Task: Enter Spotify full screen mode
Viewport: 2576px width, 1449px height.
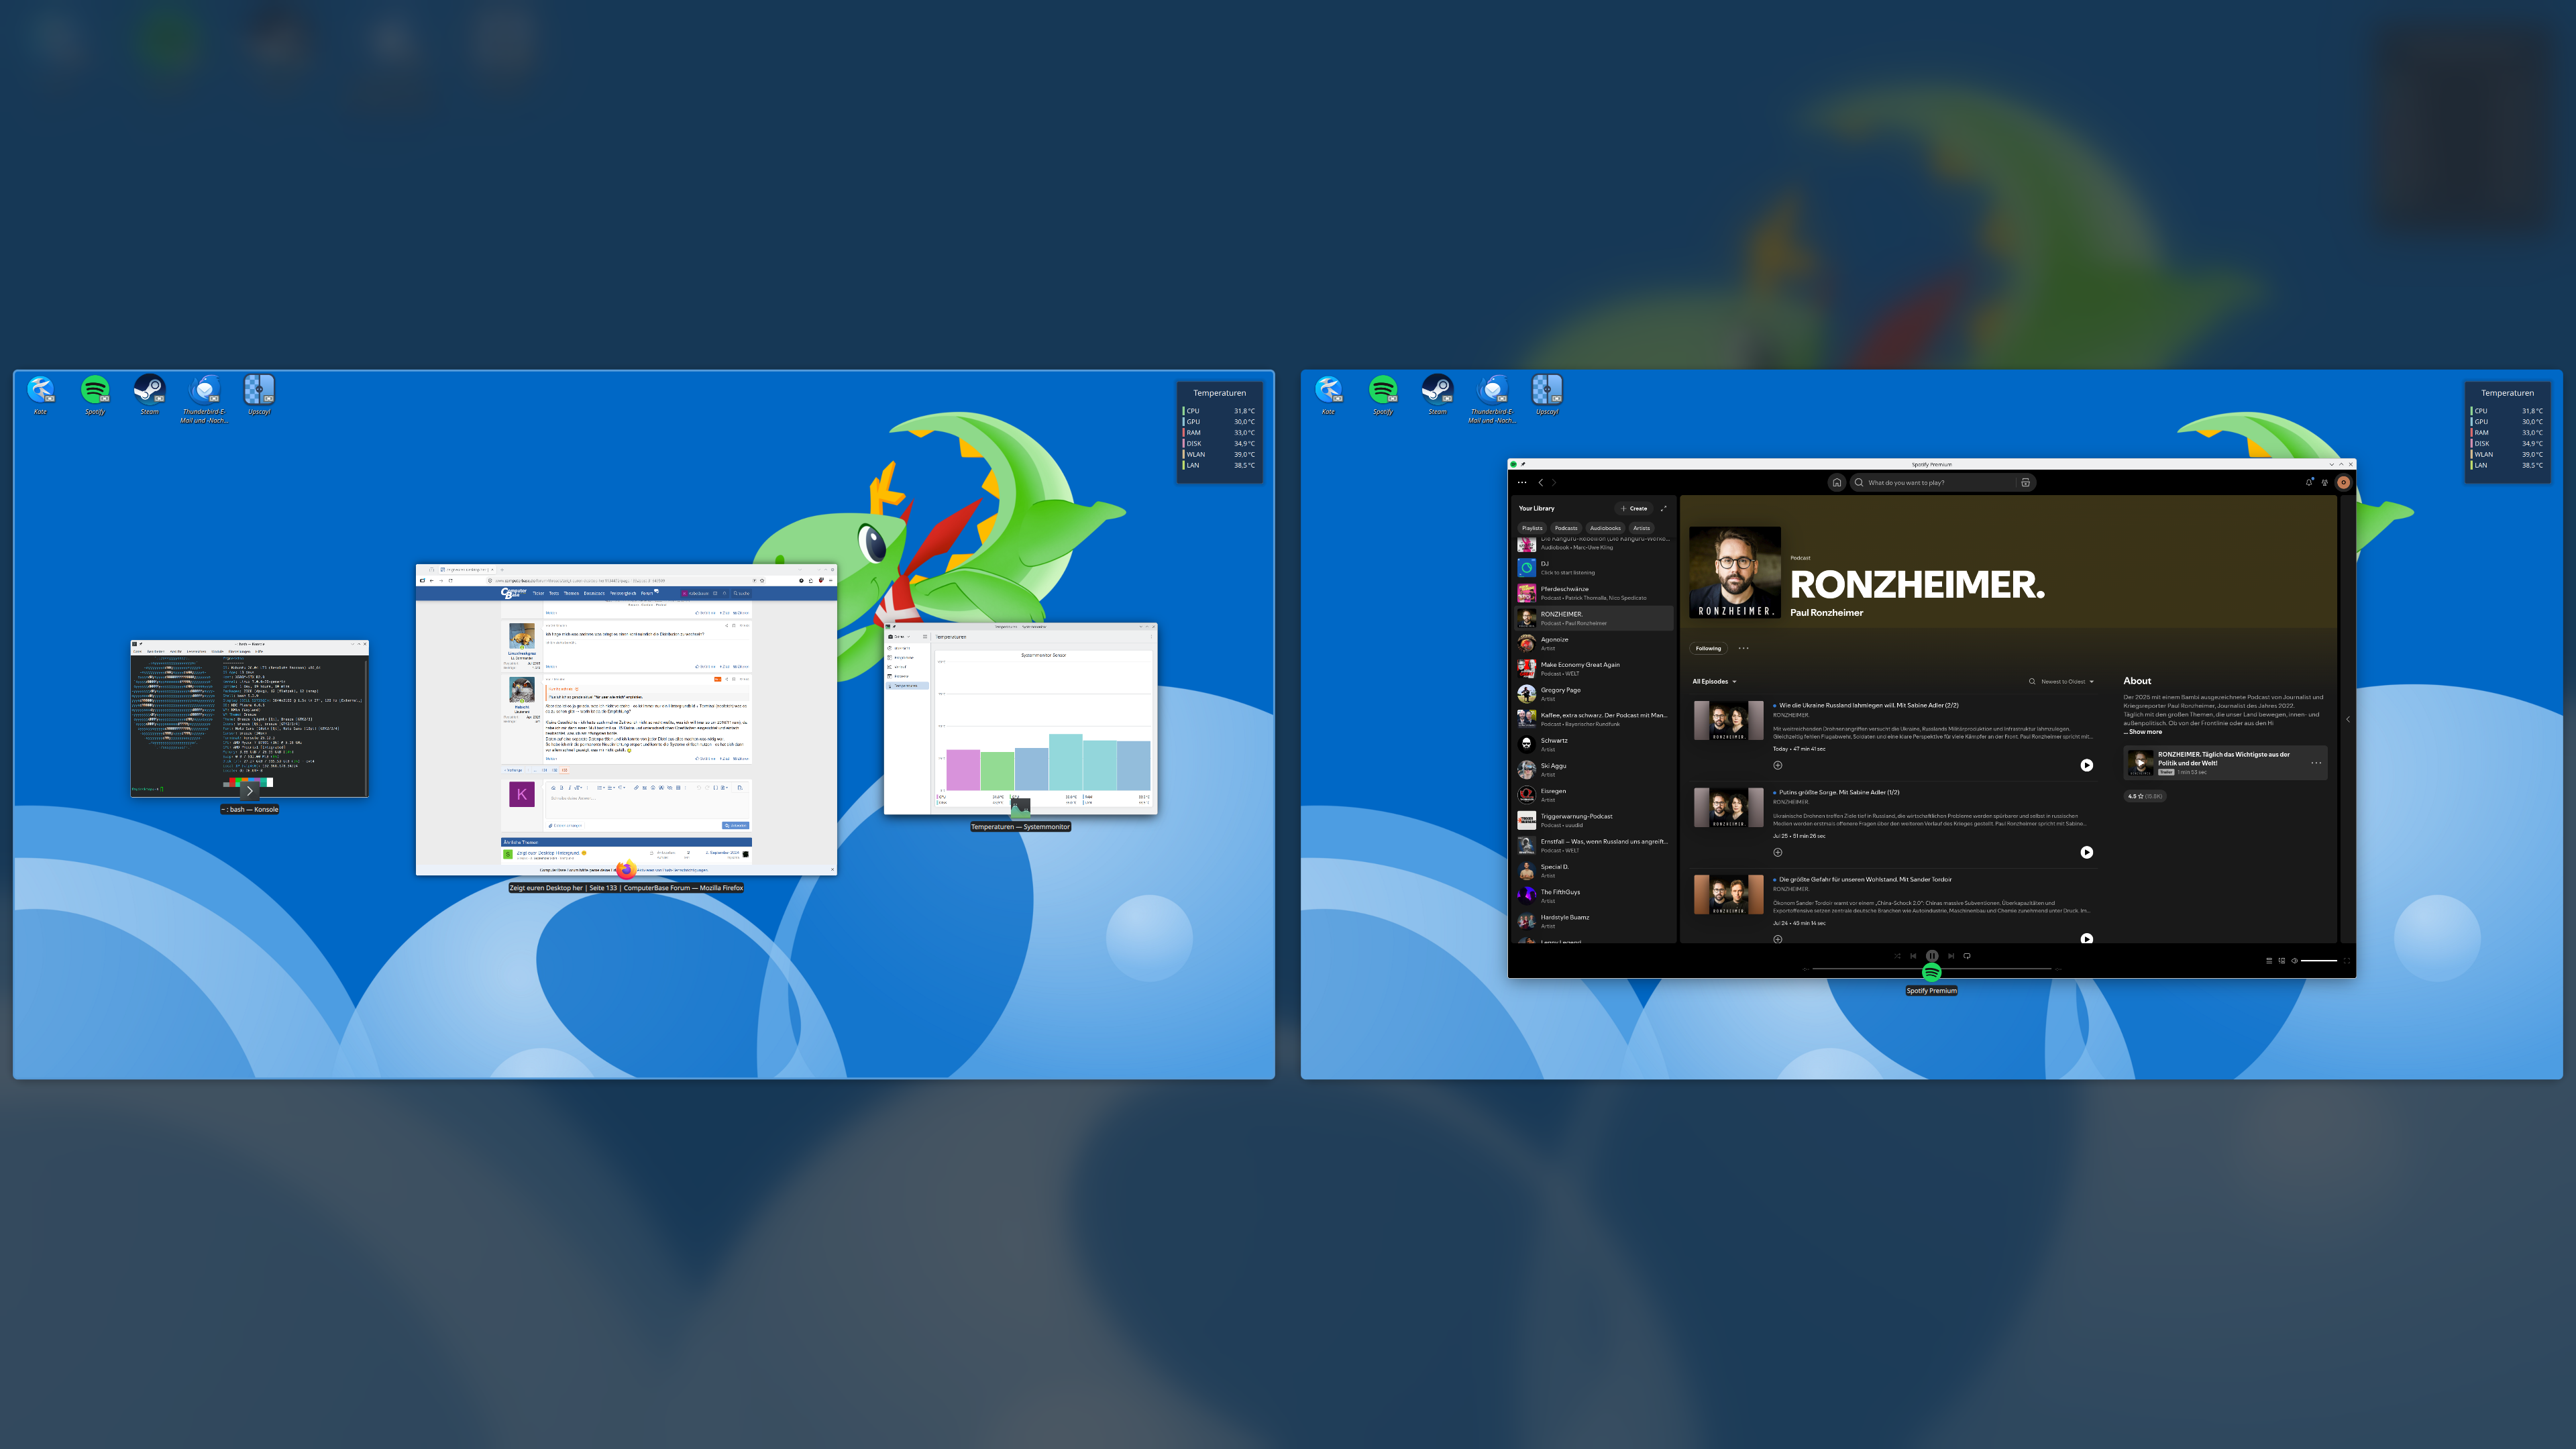Action: [x=2346, y=961]
